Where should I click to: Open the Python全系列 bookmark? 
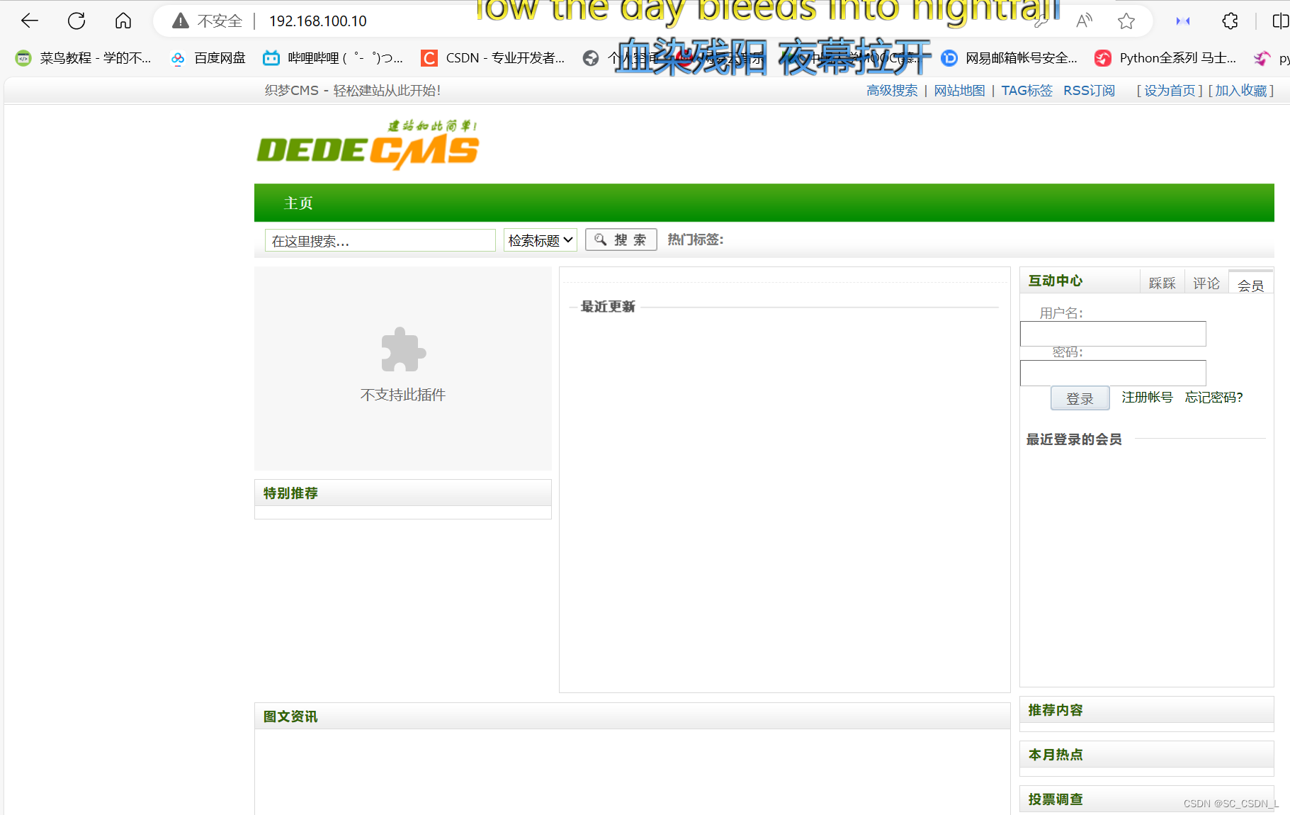pos(1165,58)
